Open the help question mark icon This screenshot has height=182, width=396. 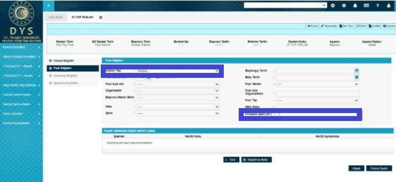[378, 5]
